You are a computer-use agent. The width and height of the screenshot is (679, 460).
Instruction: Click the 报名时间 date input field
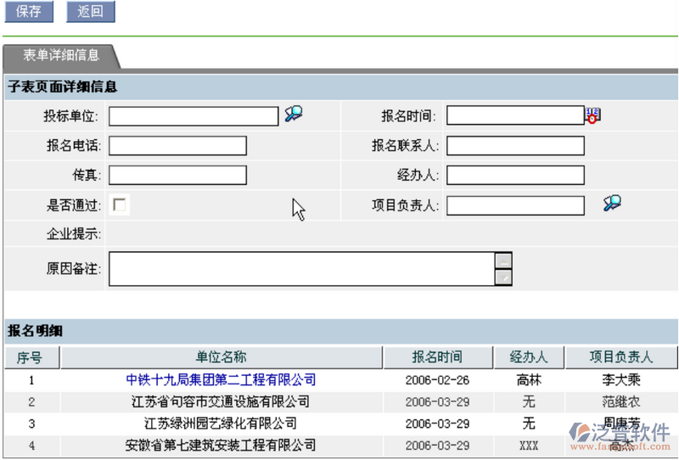515,115
